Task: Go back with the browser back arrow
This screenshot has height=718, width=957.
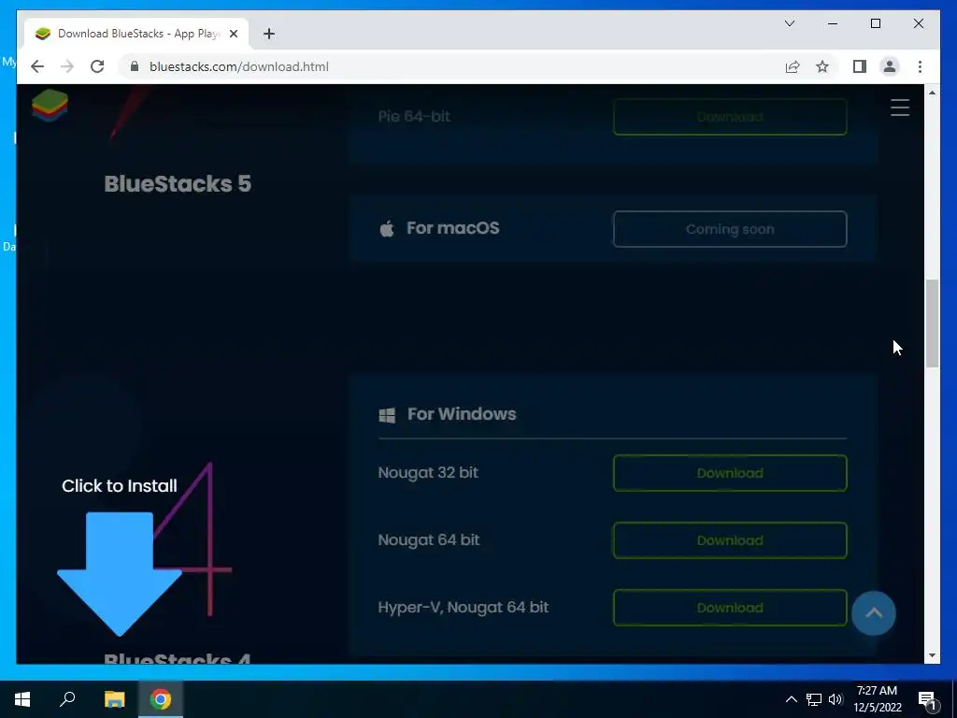Action: point(37,66)
